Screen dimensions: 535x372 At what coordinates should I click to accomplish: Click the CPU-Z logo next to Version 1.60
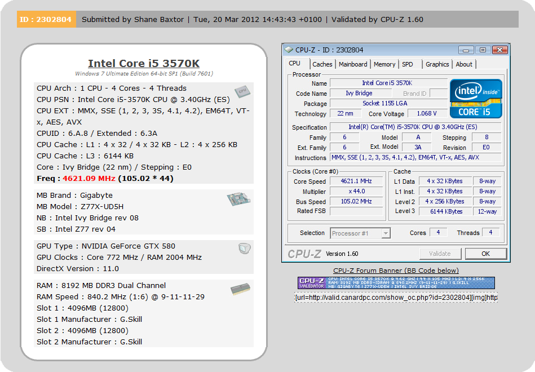point(304,254)
